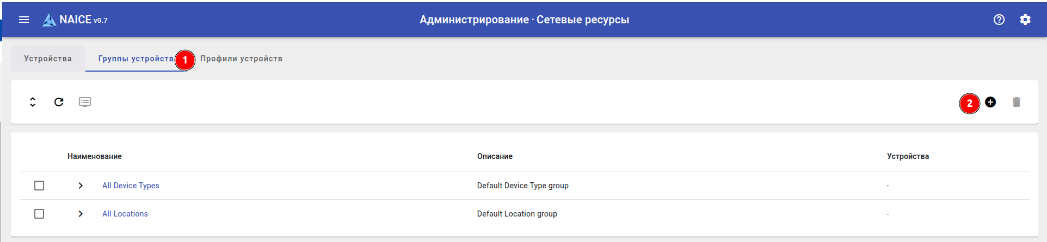Viewport: 1047px width, 242px height.
Task: Open the All Device Types link
Action: point(131,186)
